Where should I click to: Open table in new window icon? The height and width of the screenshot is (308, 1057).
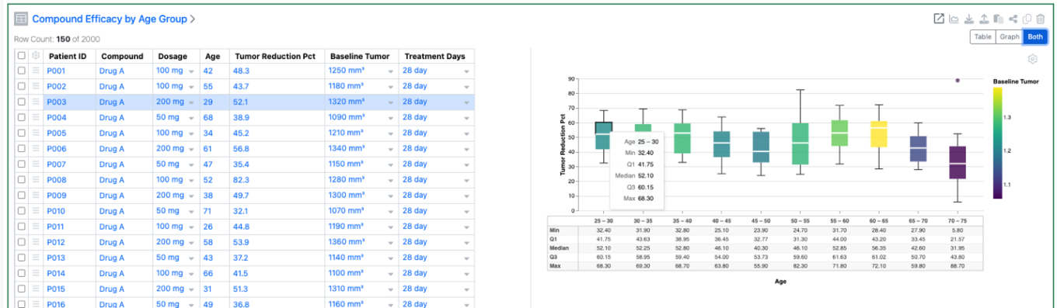click(x=939, y=19)
